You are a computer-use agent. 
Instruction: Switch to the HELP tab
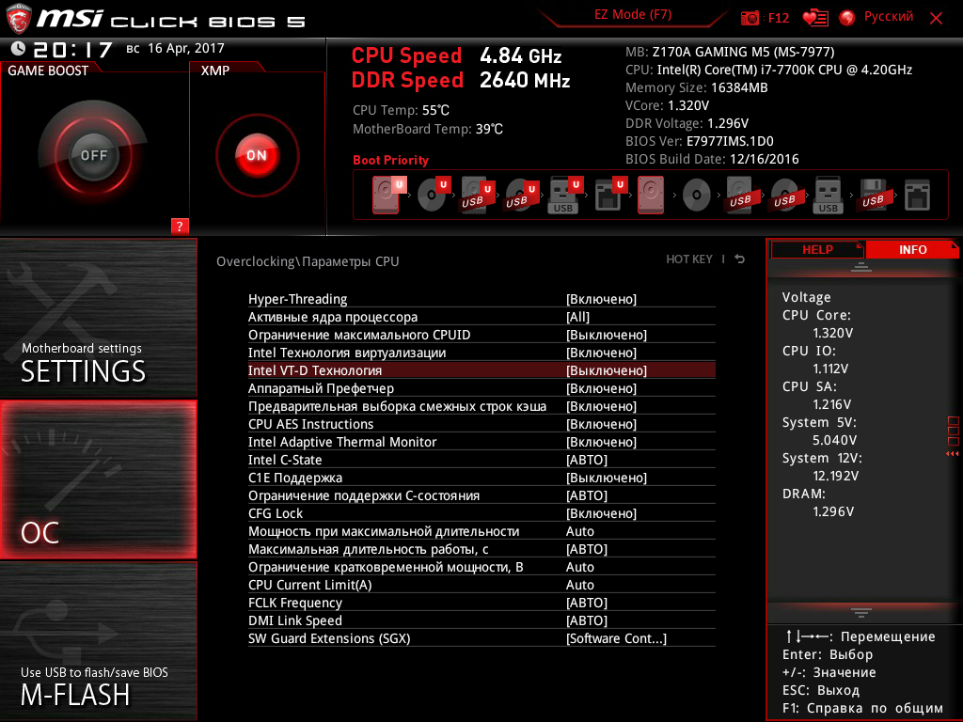[x=817, y=249]
